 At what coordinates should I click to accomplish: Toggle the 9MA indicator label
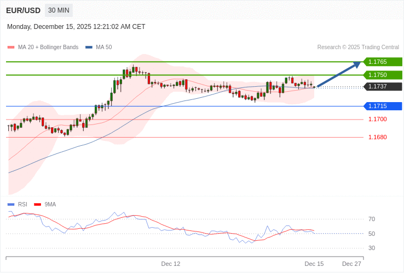[50, 205]
